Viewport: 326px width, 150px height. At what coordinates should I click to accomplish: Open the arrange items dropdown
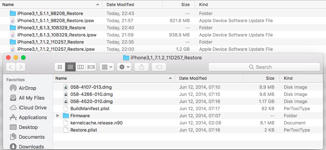coord(107,67)
